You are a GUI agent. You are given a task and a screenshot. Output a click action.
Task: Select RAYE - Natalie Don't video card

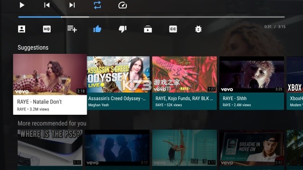50,84
